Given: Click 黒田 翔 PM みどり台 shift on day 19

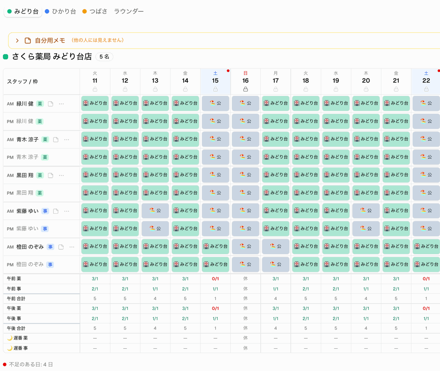Looking at the screenshot, I should [336, 193].
